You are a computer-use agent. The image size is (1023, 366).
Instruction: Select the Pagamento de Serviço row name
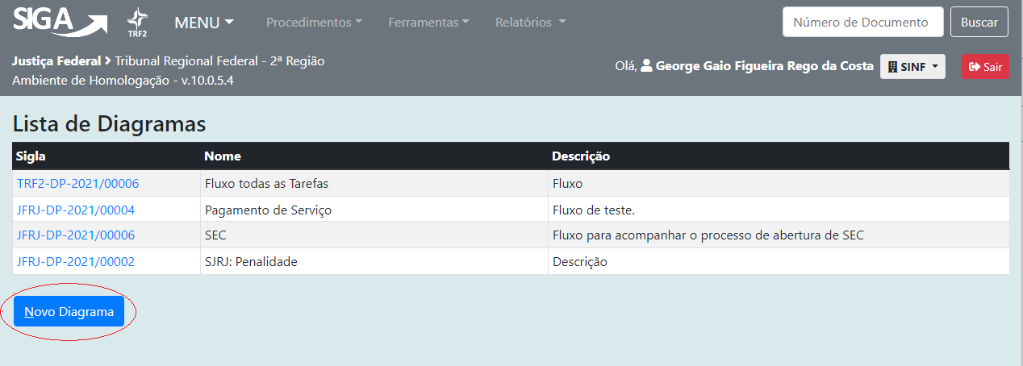[x=269, y=210]
